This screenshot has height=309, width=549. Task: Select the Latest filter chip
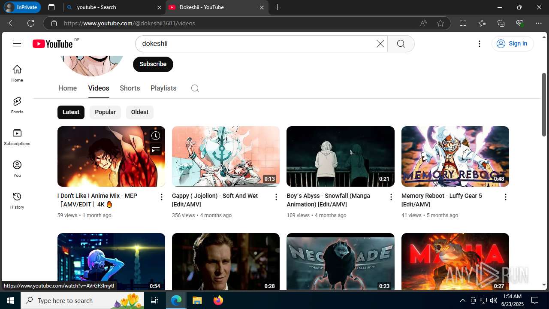pos(71,112)
